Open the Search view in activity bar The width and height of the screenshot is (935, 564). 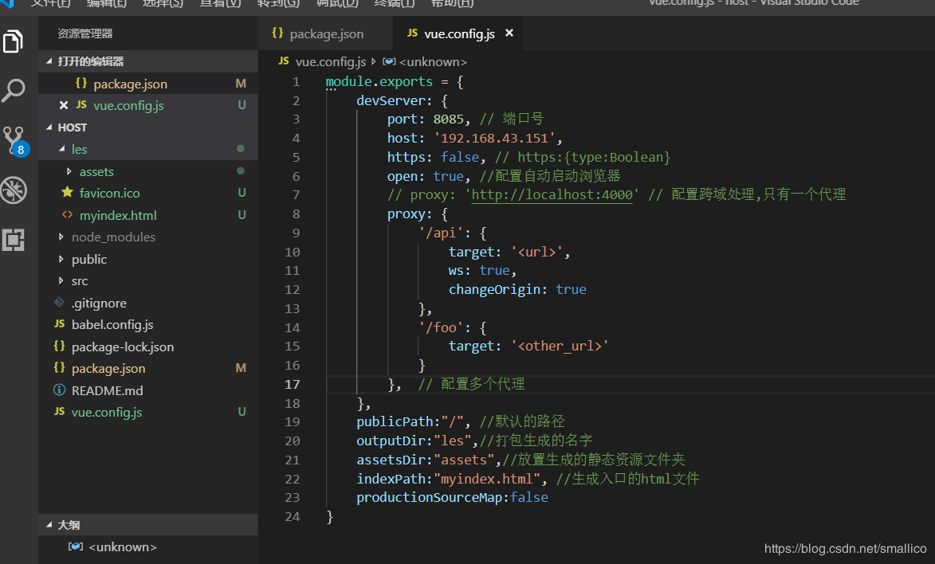click(x=13, y=91)
